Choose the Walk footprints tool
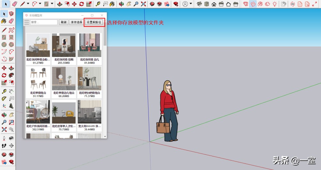The height and width of the screenshot is (170, 321). pyautogui.click(x=4, y=146)
